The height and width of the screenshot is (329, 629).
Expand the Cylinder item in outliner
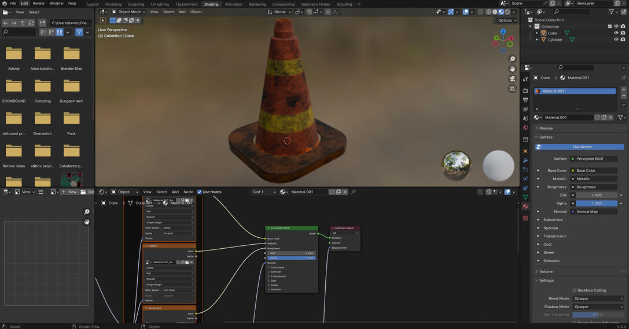(537, 40)
